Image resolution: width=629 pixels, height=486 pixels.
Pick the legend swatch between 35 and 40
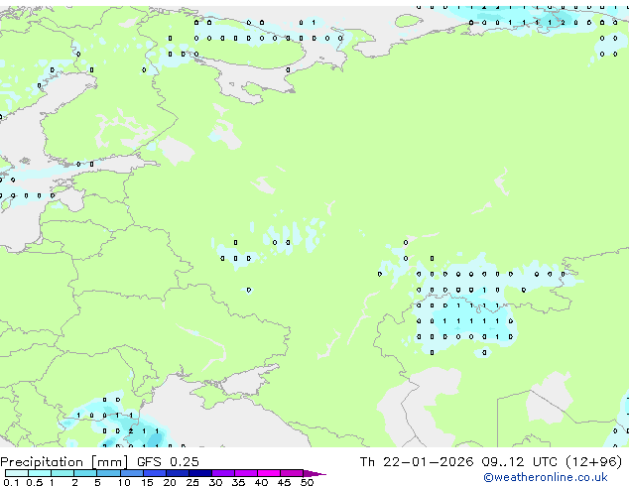pos(246,473)
